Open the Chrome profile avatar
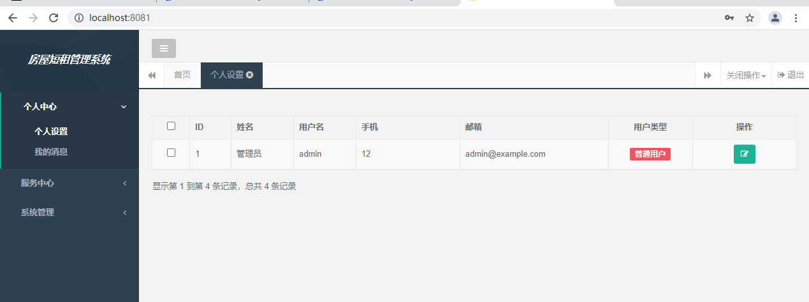The width and height of the screenshot is (809, 302). (x=775, y=18)
